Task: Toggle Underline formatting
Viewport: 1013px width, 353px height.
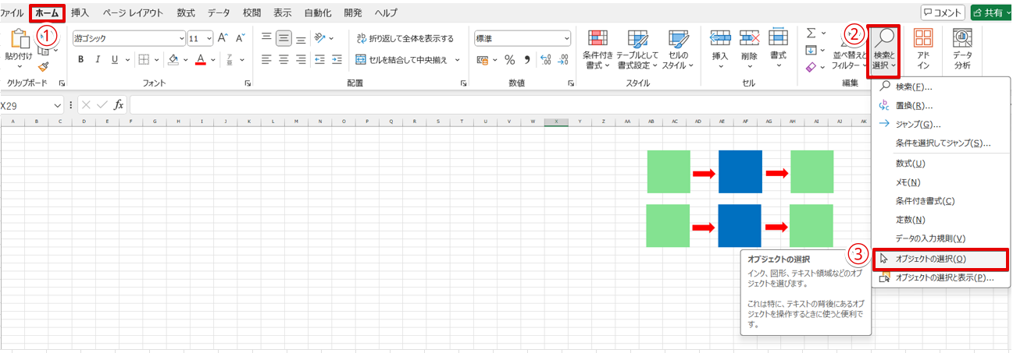Action: [x=115, y=59]
